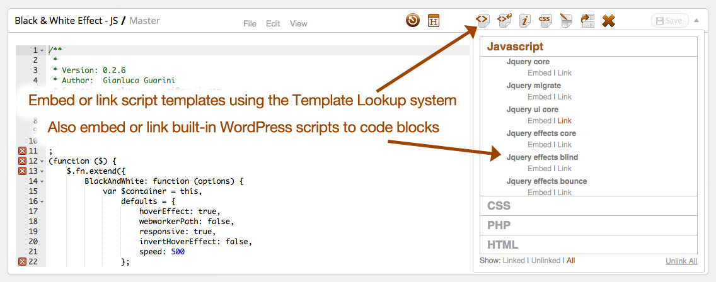Click Embed under Jquery core
Screen dimensions: 716x282
tap(540, 73)
